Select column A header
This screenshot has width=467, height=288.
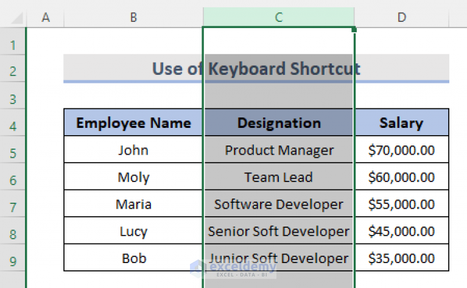tap(45, 17)
